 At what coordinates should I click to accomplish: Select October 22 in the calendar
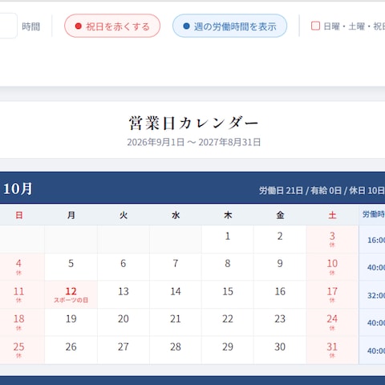pos(228,322)
